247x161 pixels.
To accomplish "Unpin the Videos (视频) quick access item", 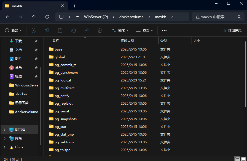I will pyautogui.click(x=36, y=76).
